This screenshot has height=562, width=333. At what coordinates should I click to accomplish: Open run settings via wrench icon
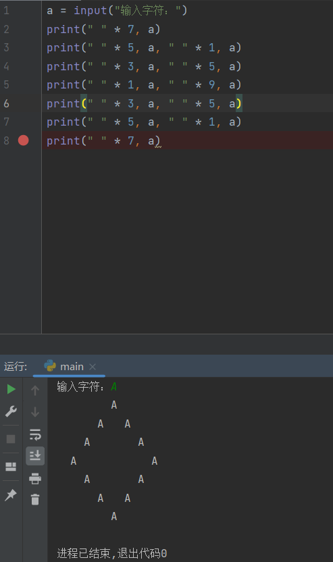(x=11, y=411)
